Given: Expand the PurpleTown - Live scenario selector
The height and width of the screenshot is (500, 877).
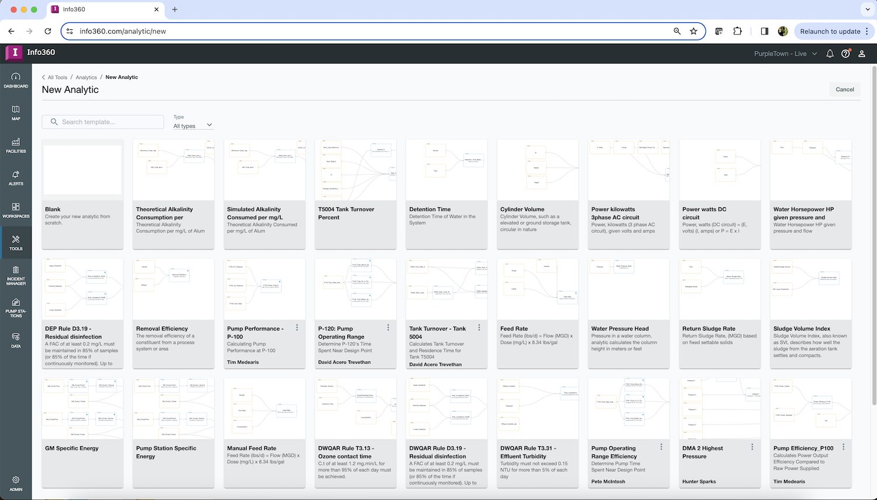Looking at the screenshot, I should [x=783, y=53].
